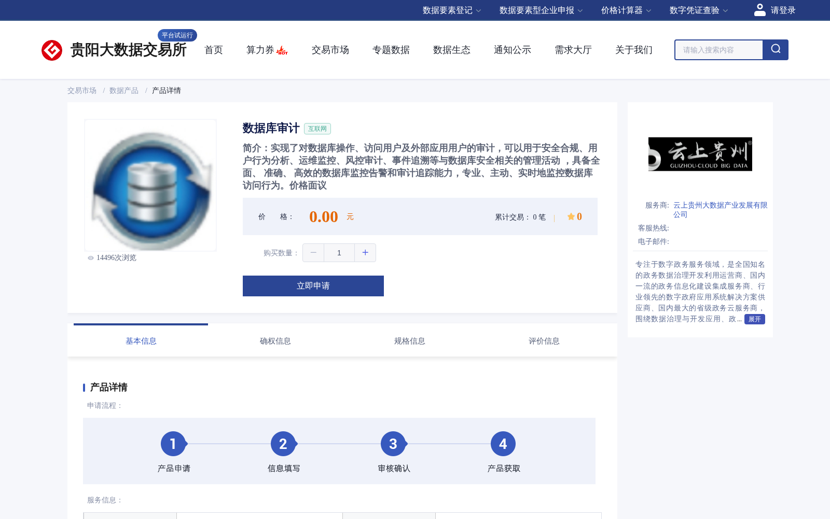Image resolution: width=830 pixels, height=519 pixels.
Task: Click step 2 circle 信息填写
Action: tap(283, 444)
